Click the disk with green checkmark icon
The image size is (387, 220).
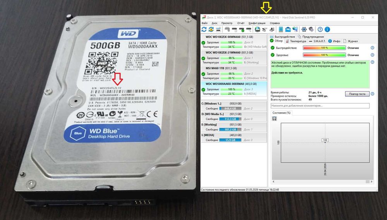point(241,29)
